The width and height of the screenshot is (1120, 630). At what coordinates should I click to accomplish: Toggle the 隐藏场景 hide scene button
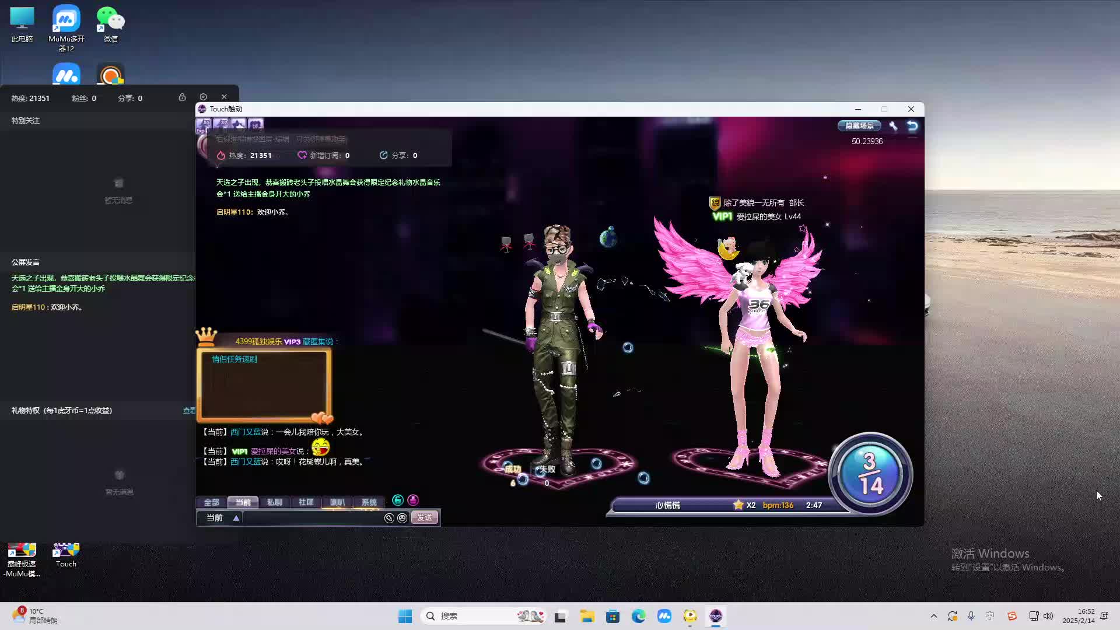tap(859, 126)
